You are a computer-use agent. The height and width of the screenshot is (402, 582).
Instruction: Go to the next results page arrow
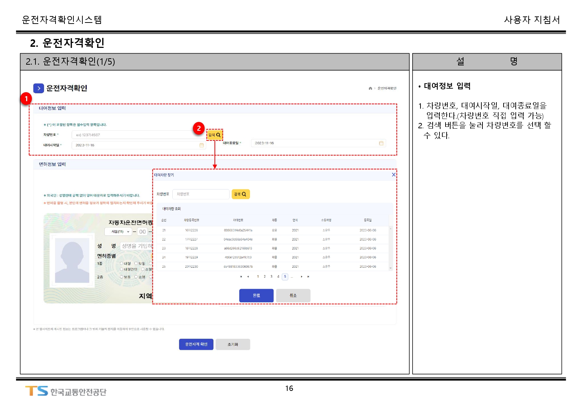(x=302, y=277)
